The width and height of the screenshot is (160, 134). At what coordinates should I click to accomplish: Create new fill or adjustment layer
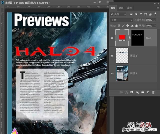tap(137, 92)
